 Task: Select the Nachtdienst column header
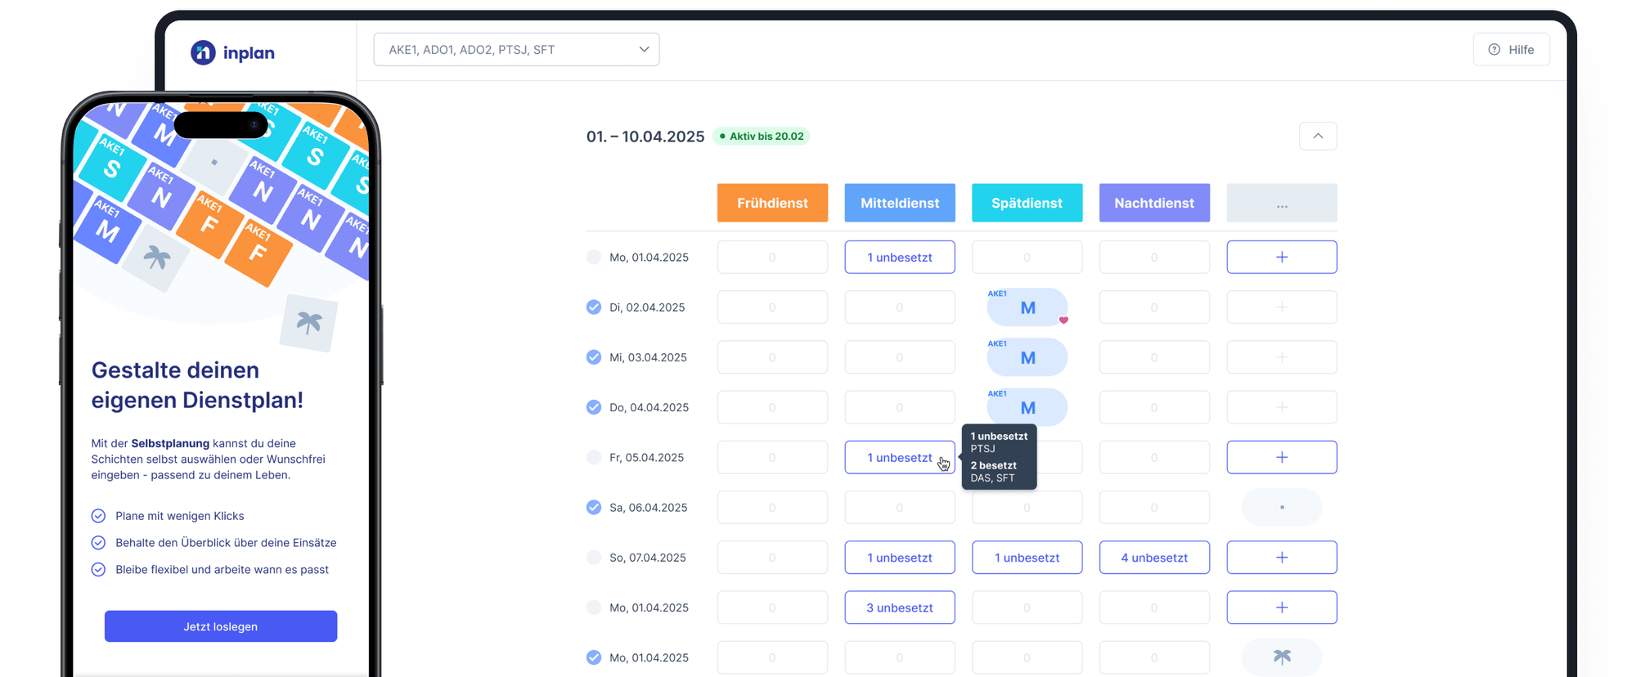(x=1154, y=203)
